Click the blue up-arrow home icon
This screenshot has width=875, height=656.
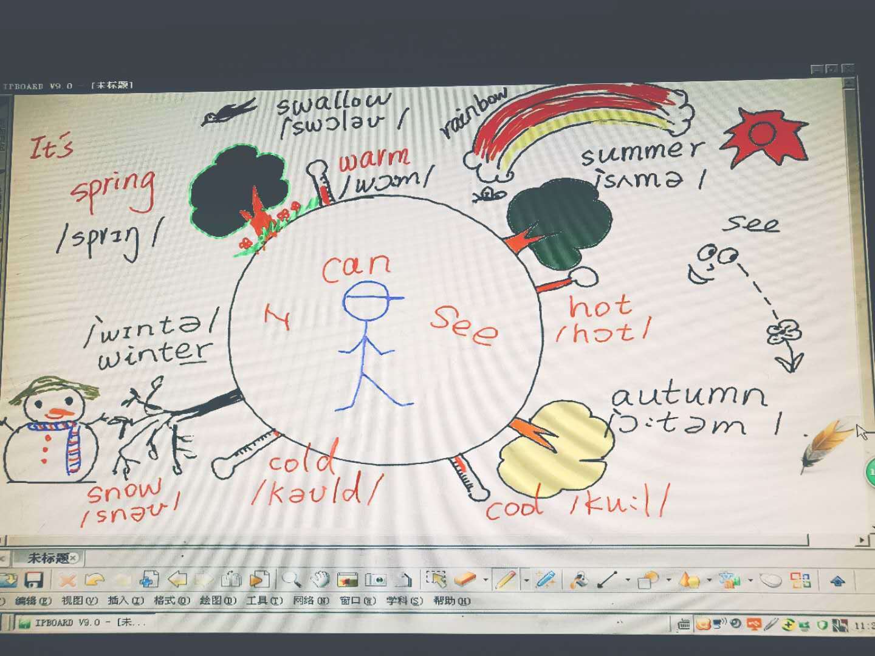[838, 581]
